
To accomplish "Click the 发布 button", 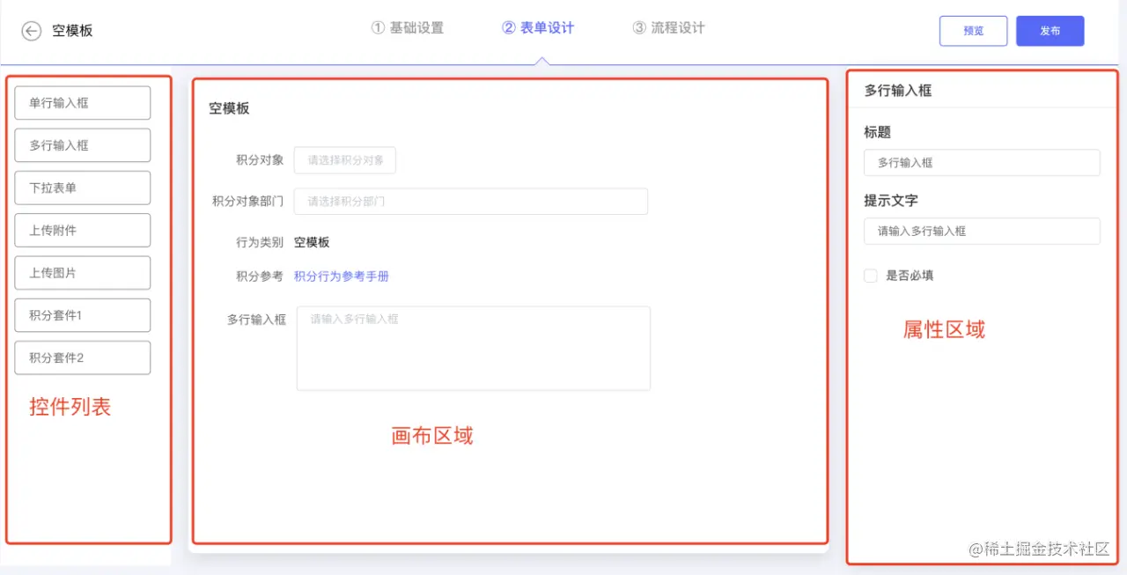I will tap(1050, 31).
